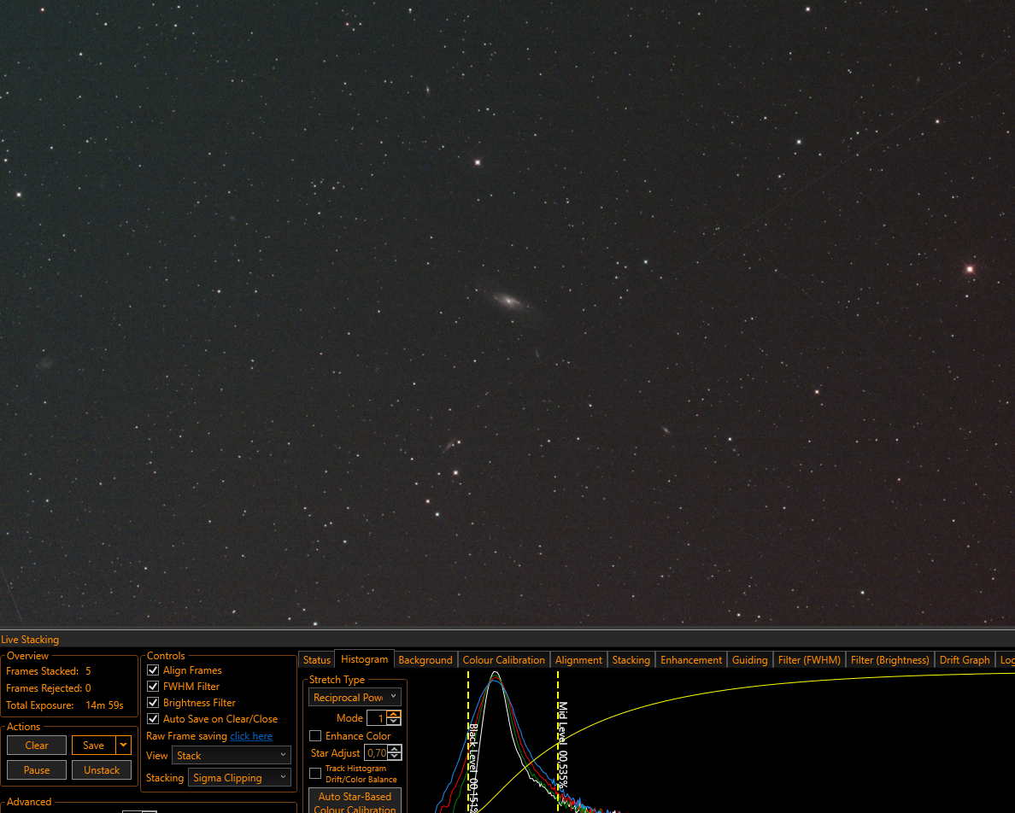Screen dimensions: 1015x813
Task: Open the Stretch Type Reciprocal Power dropdown
Action: coord(355,697)
